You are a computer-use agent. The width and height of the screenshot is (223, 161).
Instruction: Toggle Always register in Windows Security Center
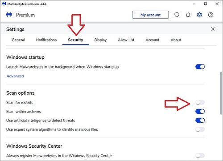pyautogui.click(x=200, y=156)
